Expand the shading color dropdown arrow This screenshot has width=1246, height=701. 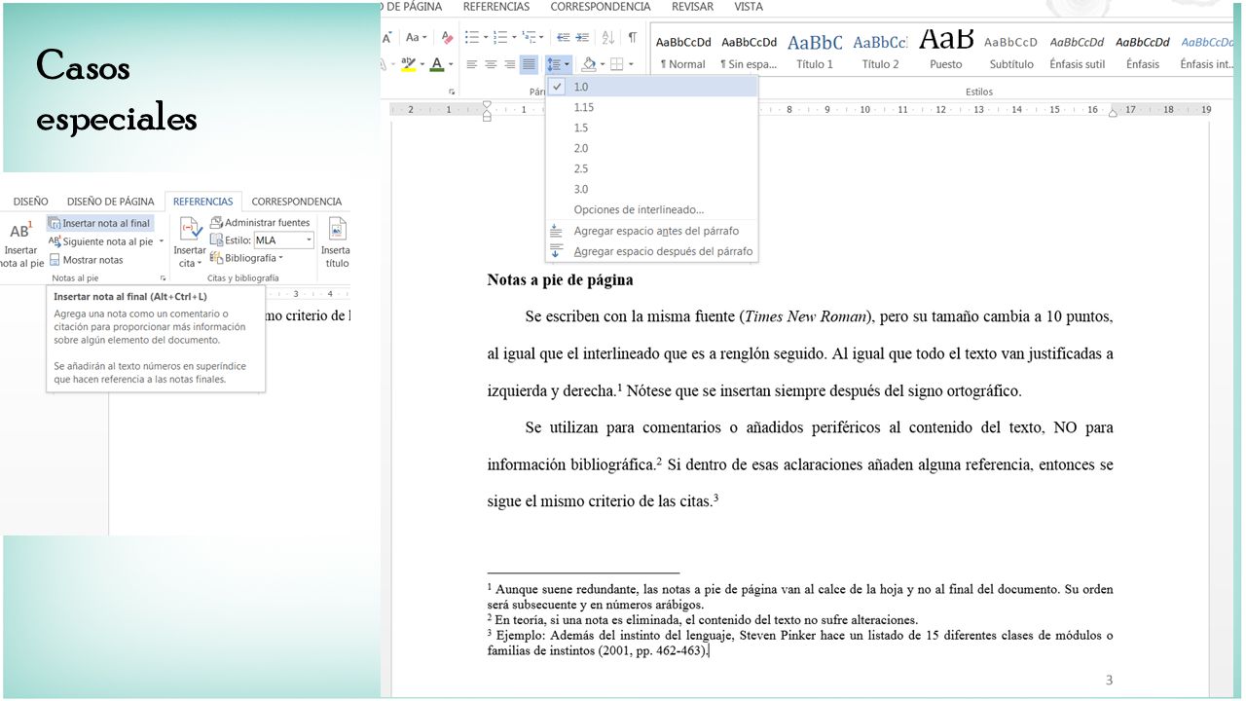pos(602,64)
